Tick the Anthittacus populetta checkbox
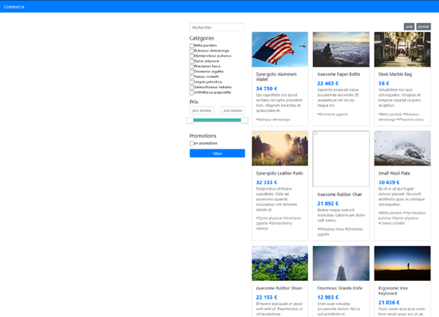Viewport: 439px width, 317px height. point(192,93)
